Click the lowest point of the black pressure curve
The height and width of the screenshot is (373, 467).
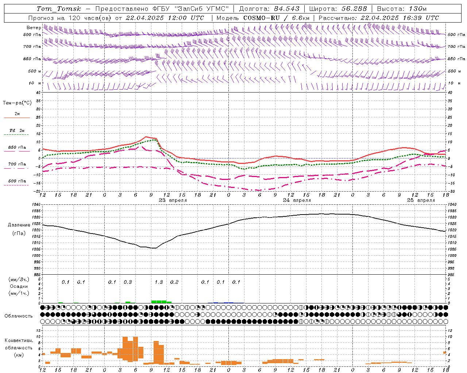[154, 248]
